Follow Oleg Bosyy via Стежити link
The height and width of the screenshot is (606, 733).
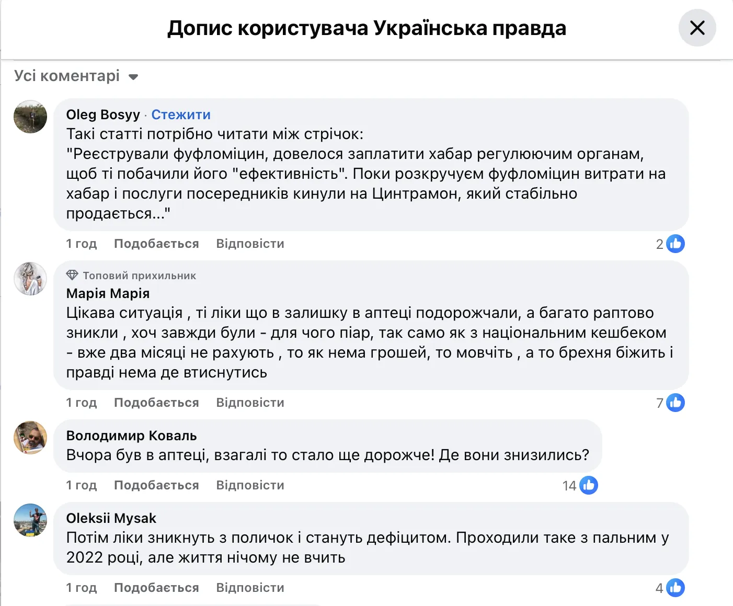pyautogui.click(x=181, y=115)
